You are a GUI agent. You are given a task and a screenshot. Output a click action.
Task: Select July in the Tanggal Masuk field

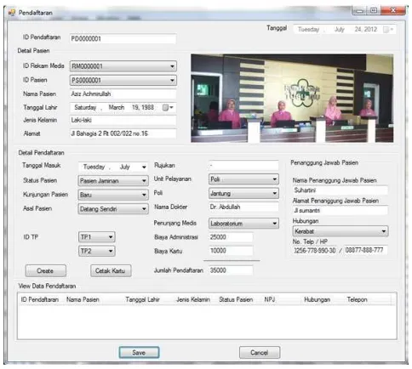click(125, 167)
